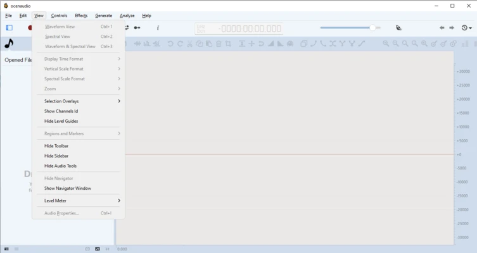This screenshot has width=477, height=253.
Task: Select the black music note icon in sidebar
Action: click(x=9, y=44)
